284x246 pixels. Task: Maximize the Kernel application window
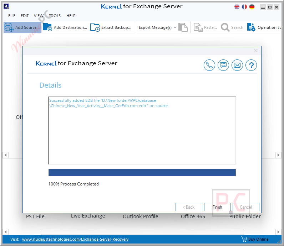point(269,7)
